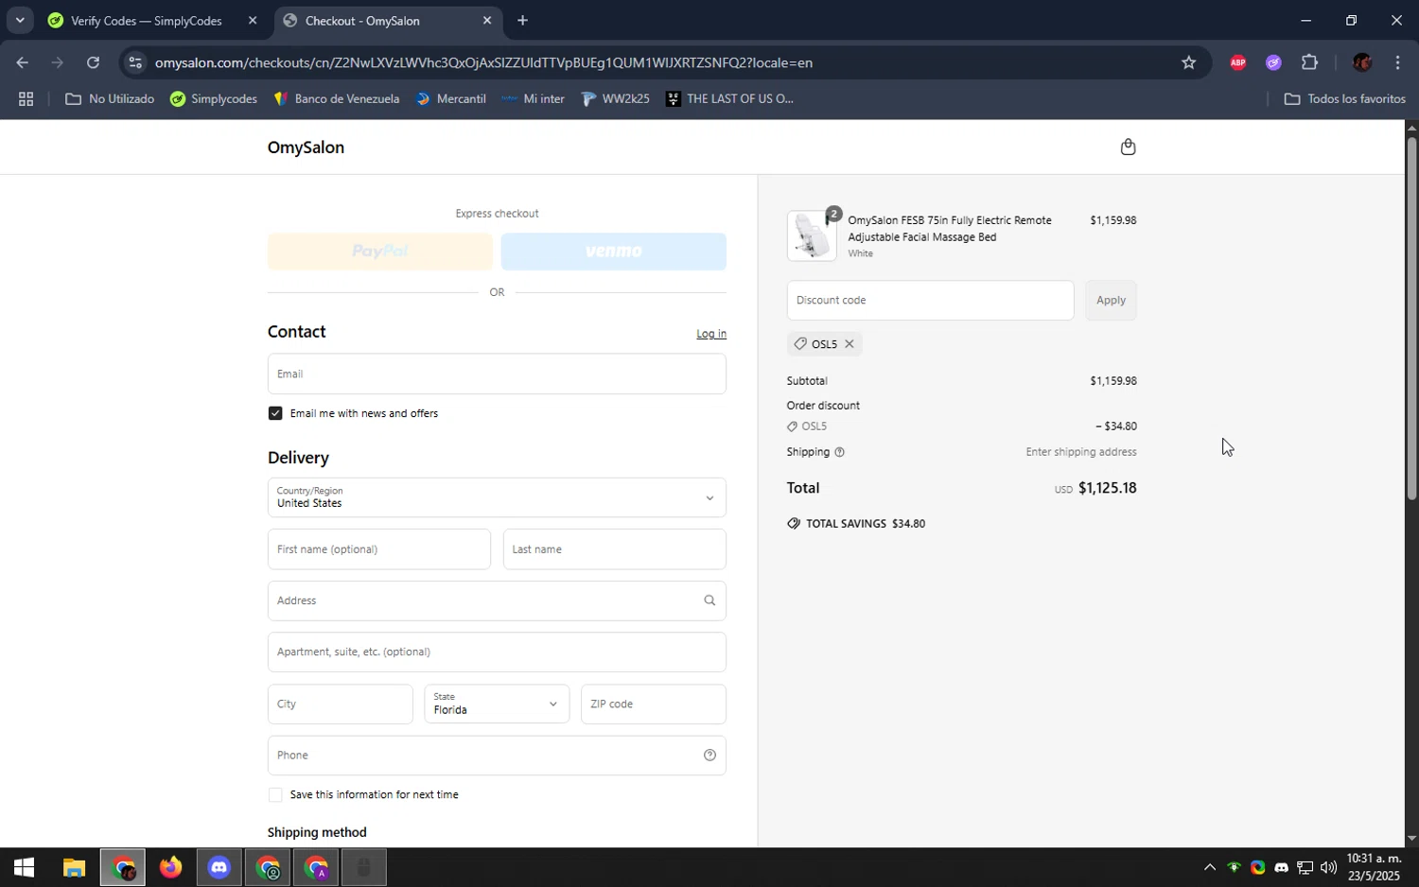Screen dimensions: 1419x887
Task: View site information icon in address bar
Action: point(135,62)
